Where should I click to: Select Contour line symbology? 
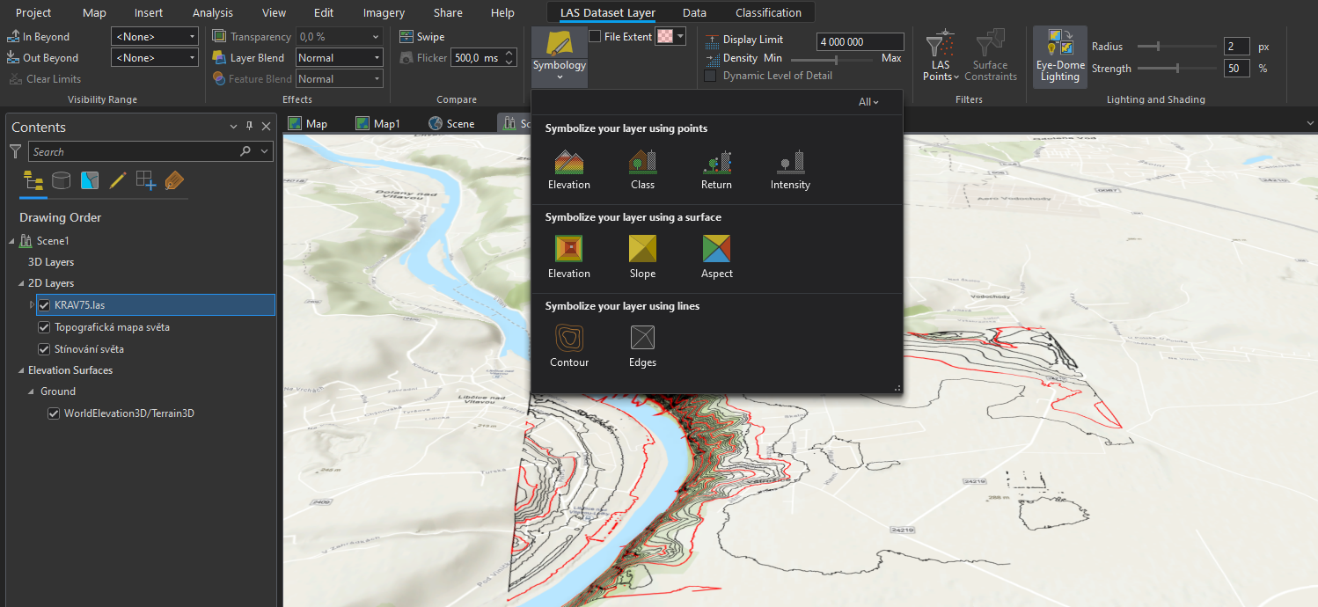click(569, 347)
